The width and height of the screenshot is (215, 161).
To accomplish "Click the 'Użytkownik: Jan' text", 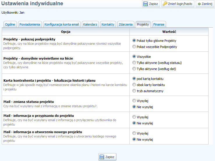I will pos(13,12).
